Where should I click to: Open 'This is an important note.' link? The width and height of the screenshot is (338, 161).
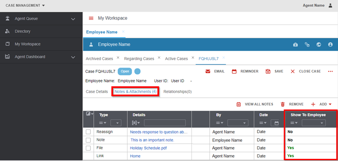152,140
